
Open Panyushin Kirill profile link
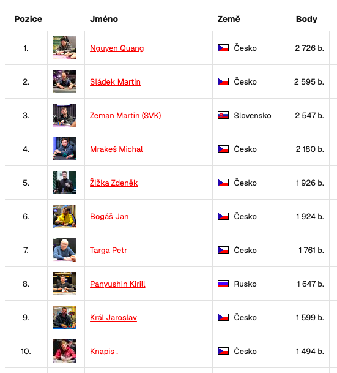click(x=117, y=284)
